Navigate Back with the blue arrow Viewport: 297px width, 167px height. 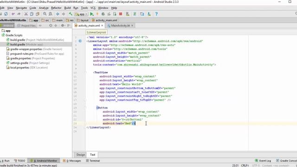pyautogui.click(x=58, y=14)
